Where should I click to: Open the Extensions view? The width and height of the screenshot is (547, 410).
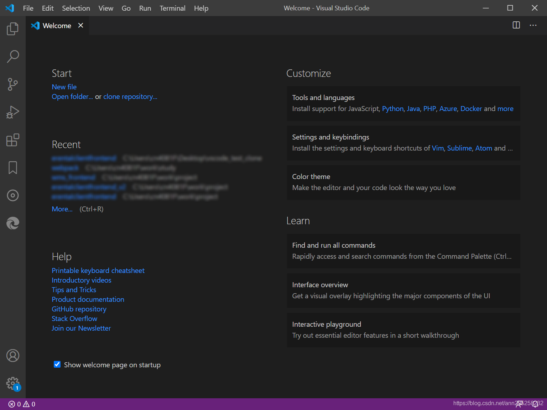[13, 140]
